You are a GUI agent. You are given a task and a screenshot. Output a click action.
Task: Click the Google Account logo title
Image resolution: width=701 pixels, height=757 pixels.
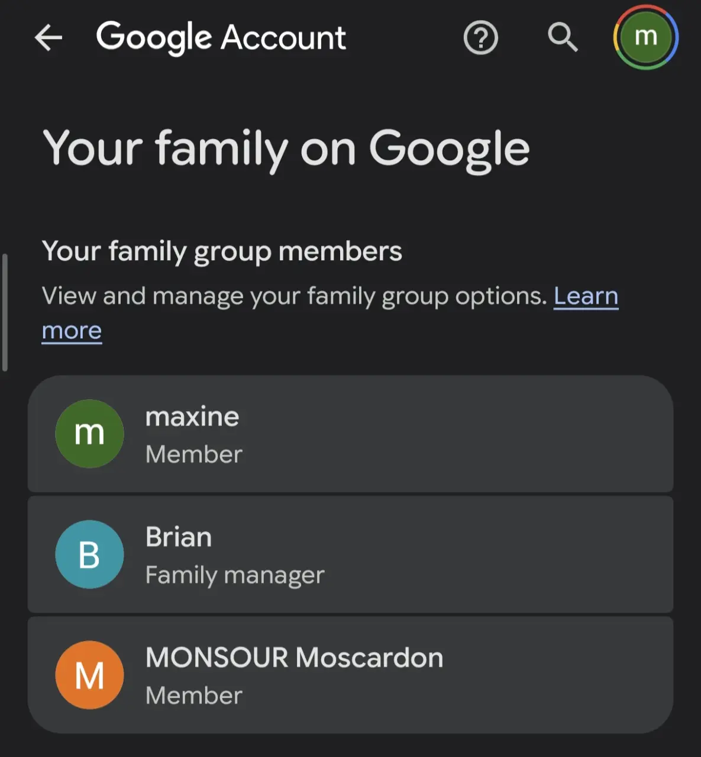pos(221,38)
